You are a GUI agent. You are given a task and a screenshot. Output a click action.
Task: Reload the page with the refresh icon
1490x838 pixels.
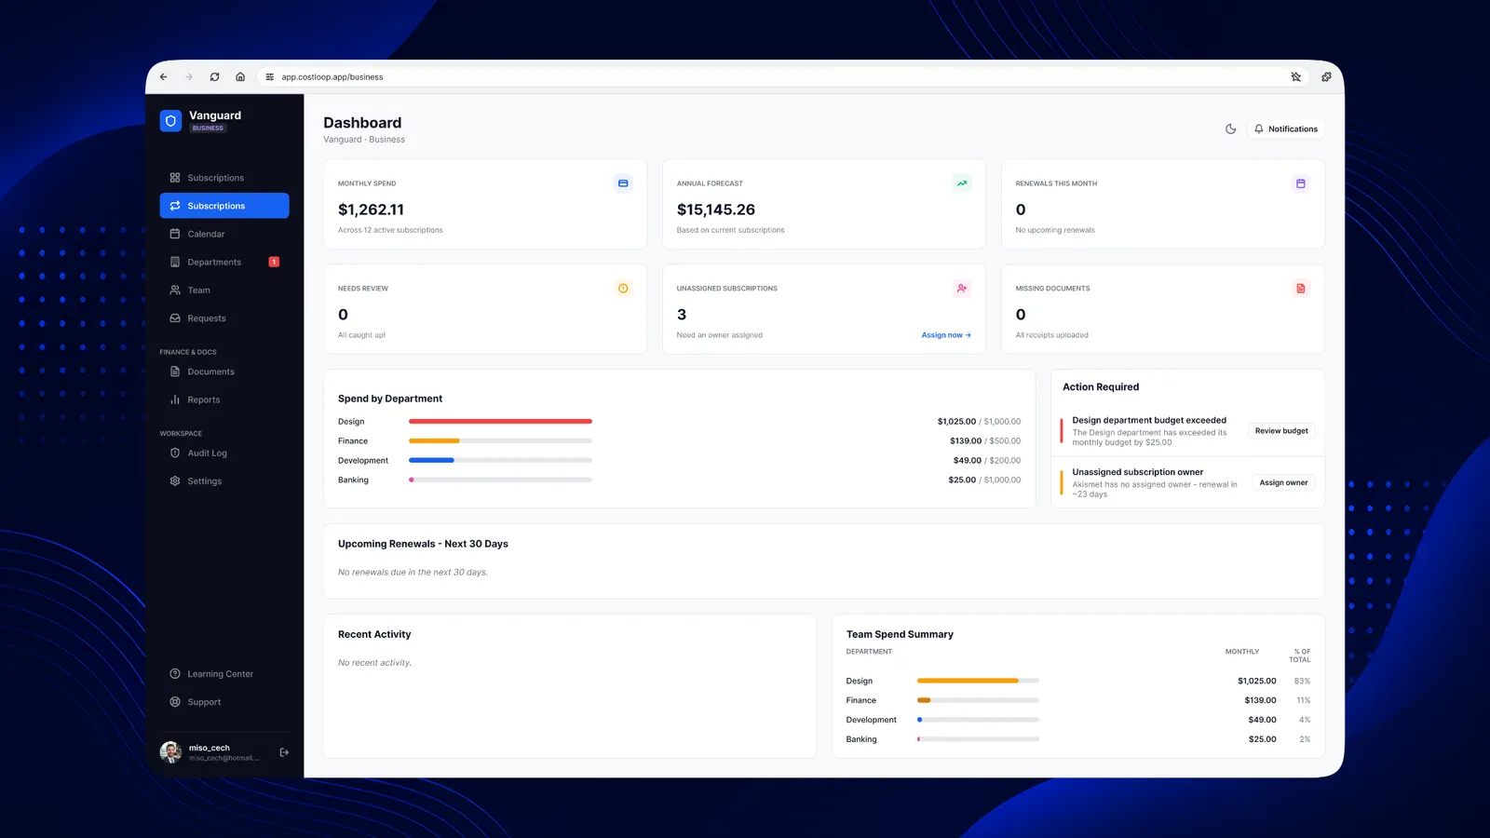pyautogui.click(x=215, y=77)
